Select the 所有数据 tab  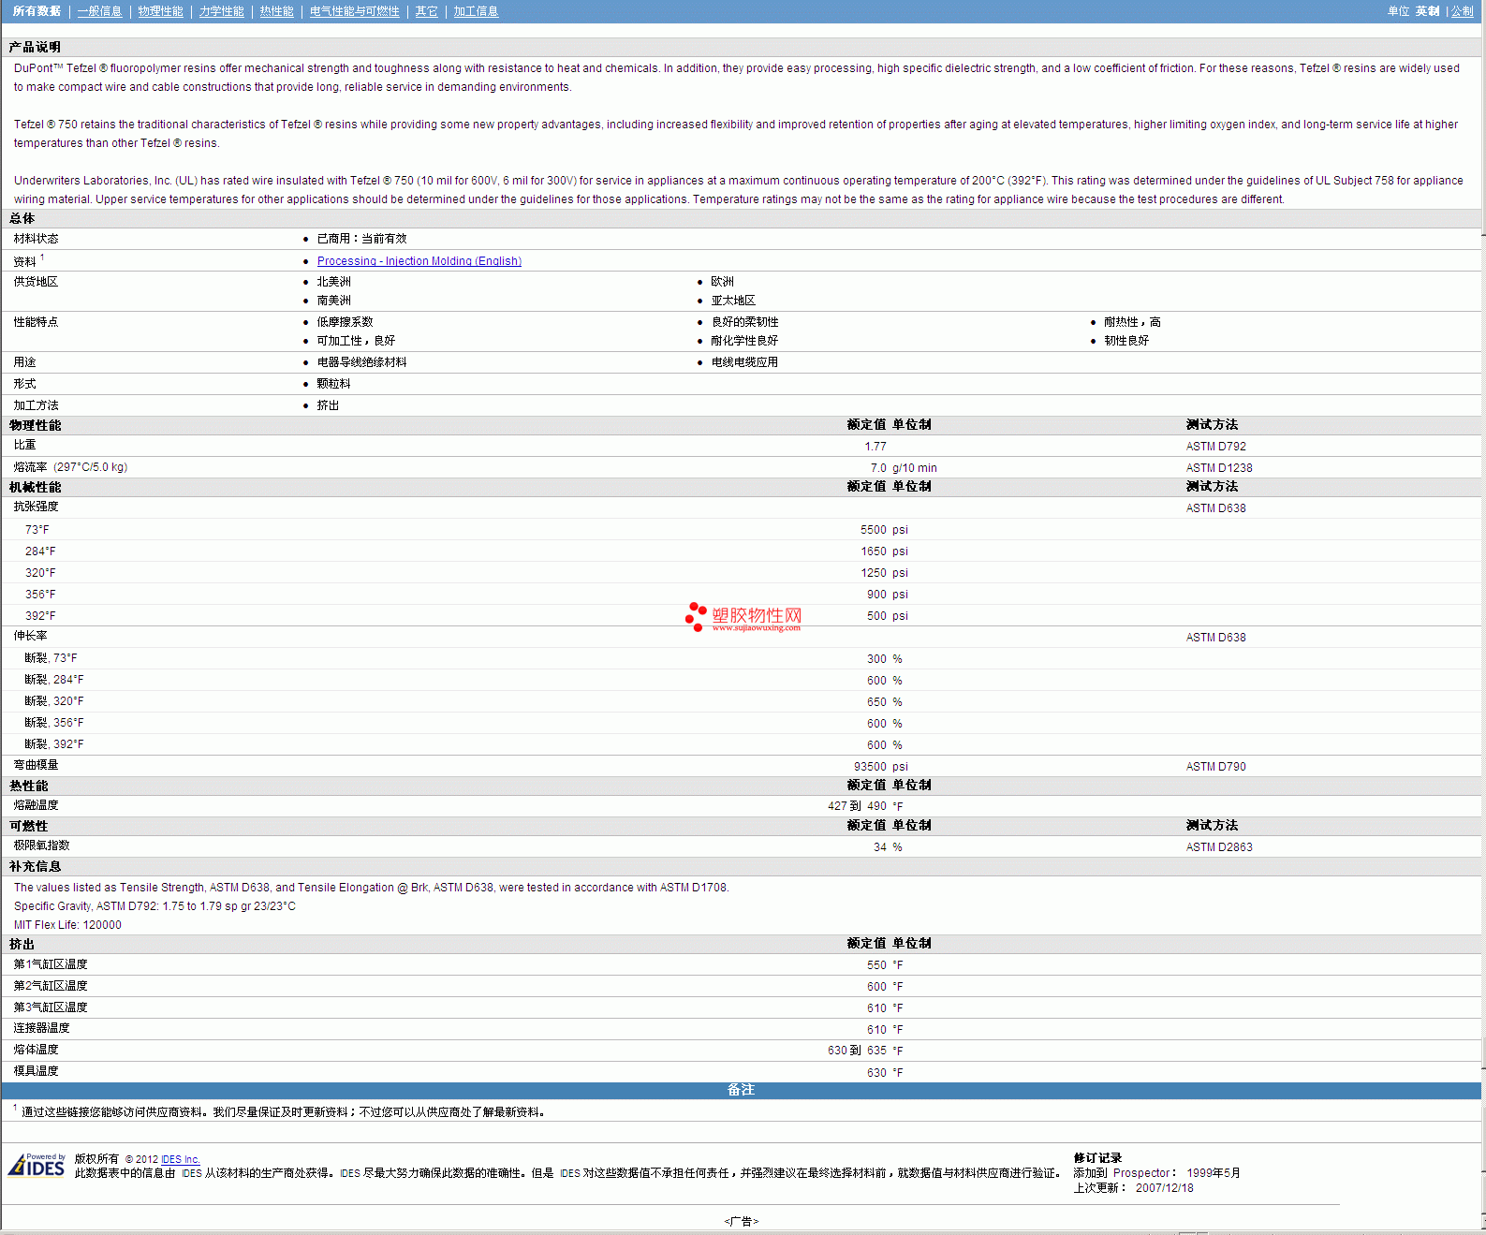[x=37, y=11]
